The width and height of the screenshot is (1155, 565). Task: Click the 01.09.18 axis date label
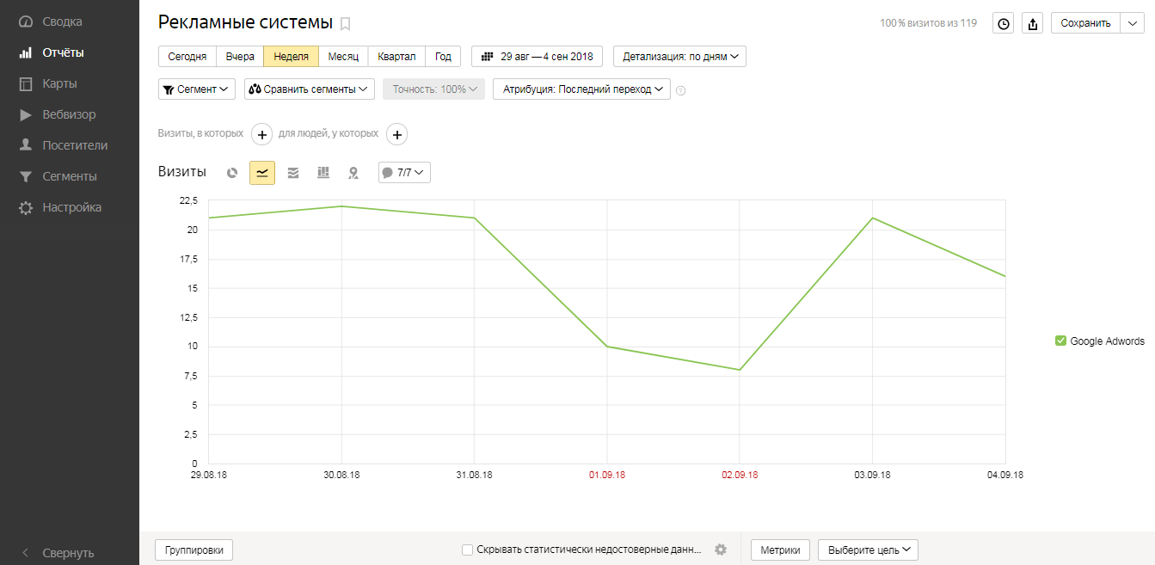(607, 475)
